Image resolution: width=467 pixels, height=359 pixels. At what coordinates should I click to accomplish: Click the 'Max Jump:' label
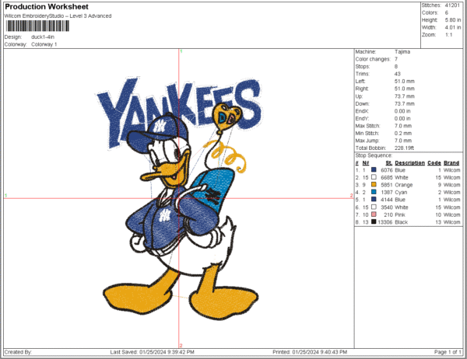[x=367, y=141]
